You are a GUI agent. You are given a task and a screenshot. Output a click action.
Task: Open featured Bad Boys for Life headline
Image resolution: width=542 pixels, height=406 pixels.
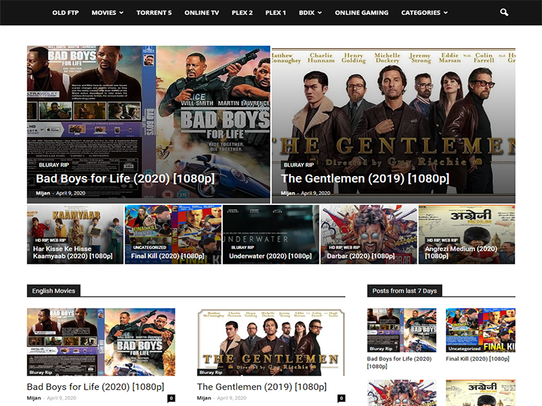pyautogui.click(x=125, y=179)
